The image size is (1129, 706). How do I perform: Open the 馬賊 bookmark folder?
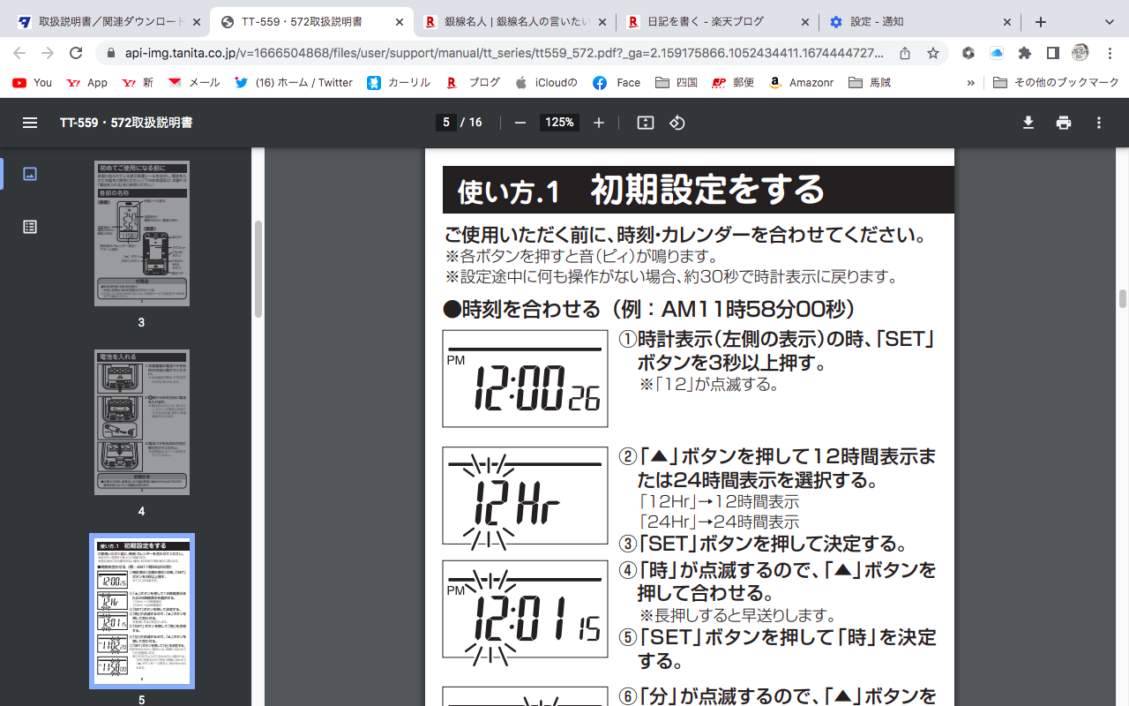(869, 83)
